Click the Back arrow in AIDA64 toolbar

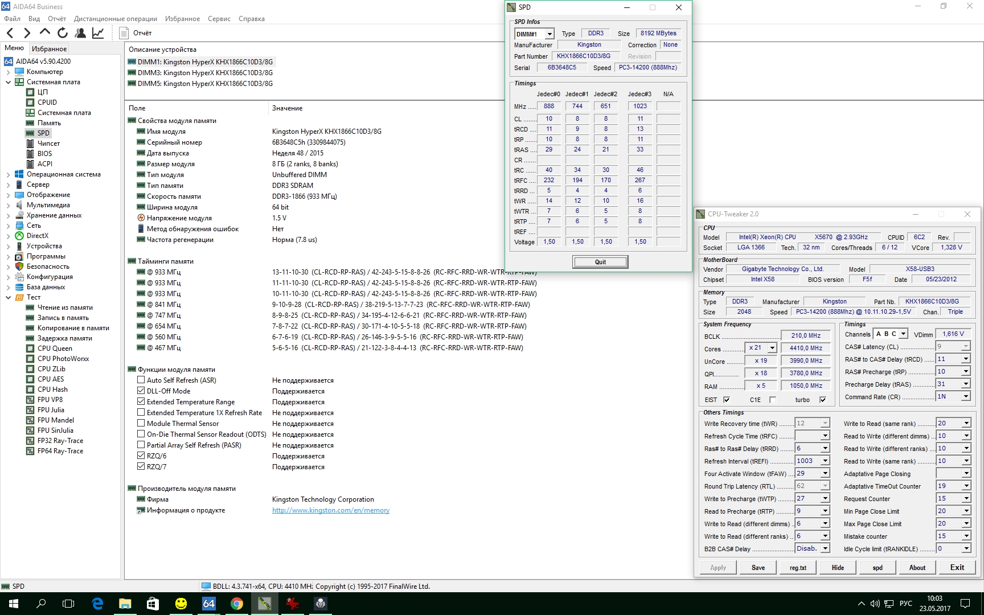click(10, 33)
